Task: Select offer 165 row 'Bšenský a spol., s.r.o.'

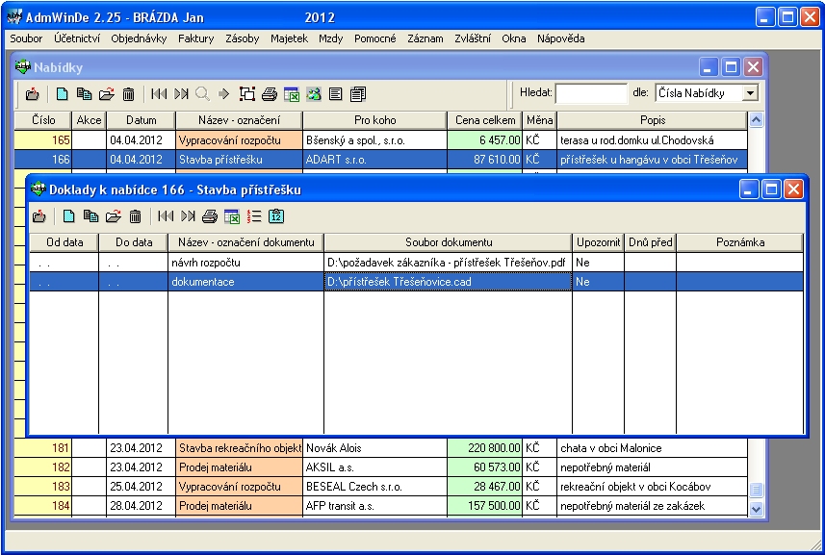Action: point(380,140)
